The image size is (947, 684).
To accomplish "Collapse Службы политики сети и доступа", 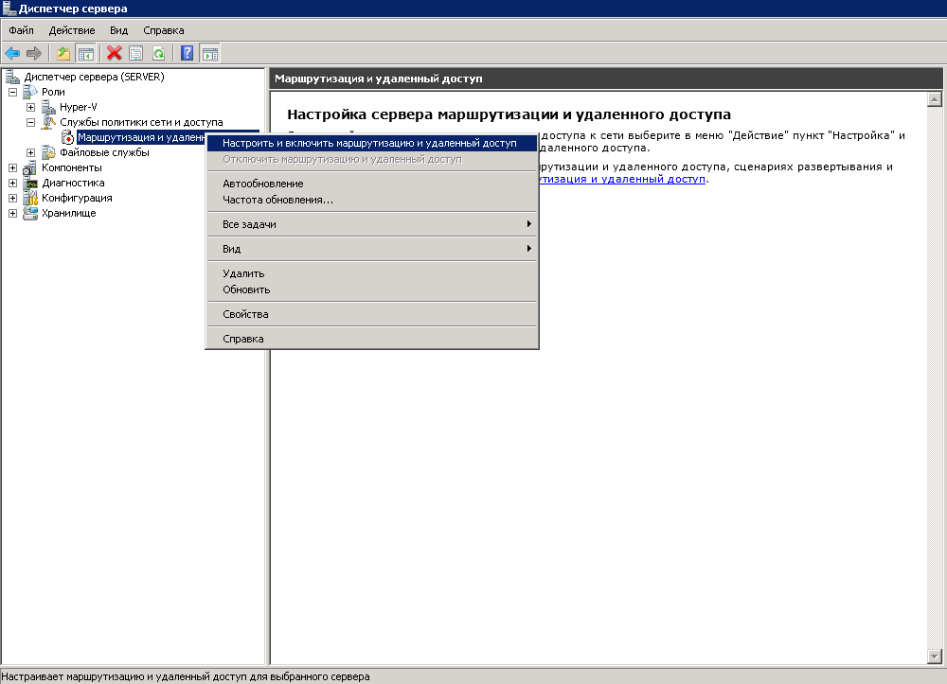I will pos(31,122).
